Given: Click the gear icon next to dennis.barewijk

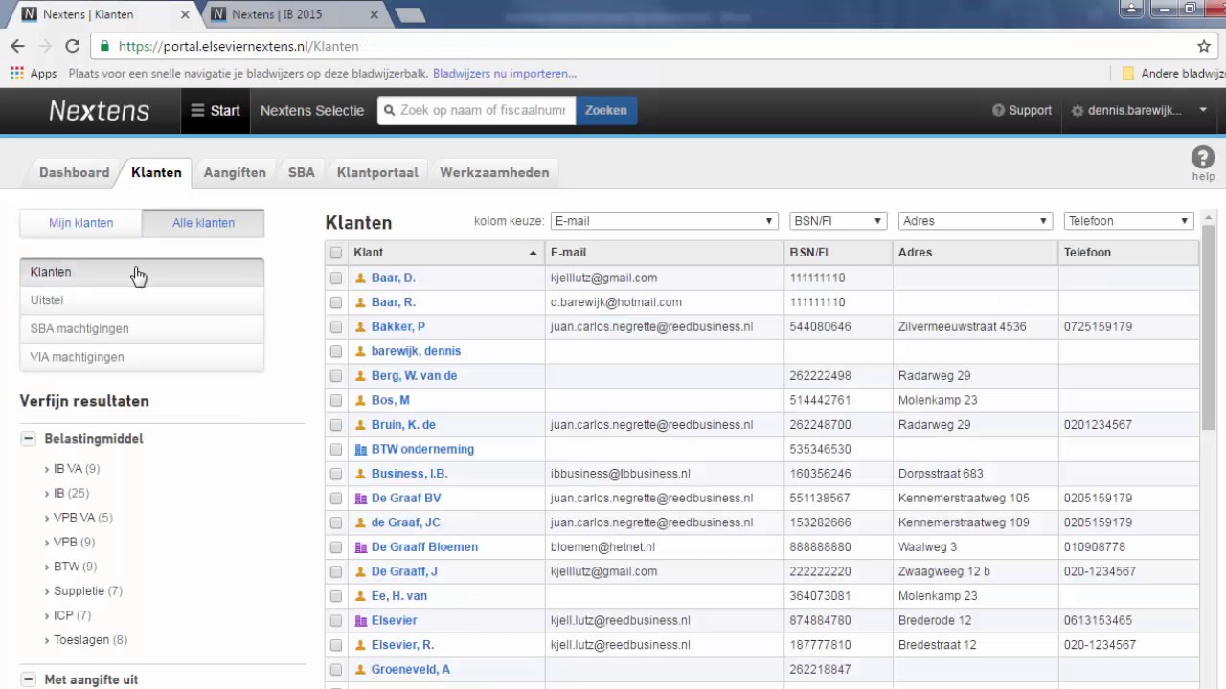Looking at the screenshot, I should coord(1078,110).
